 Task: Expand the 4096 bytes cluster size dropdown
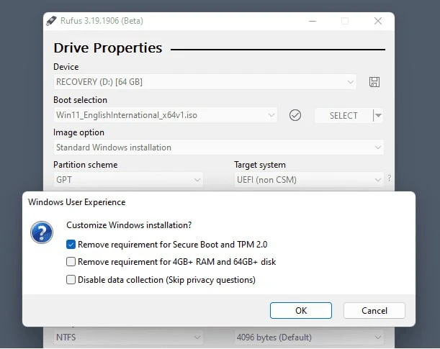click(x=309, y=337)
